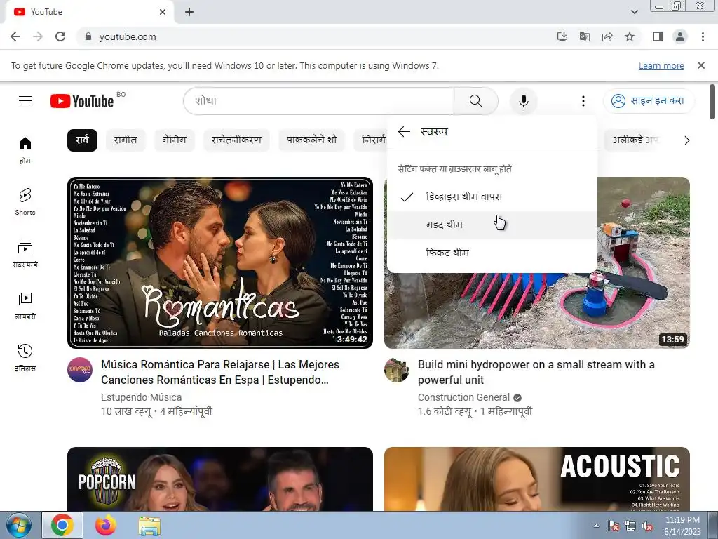Bookmark this page with star icon

click(x=630, y=36)
